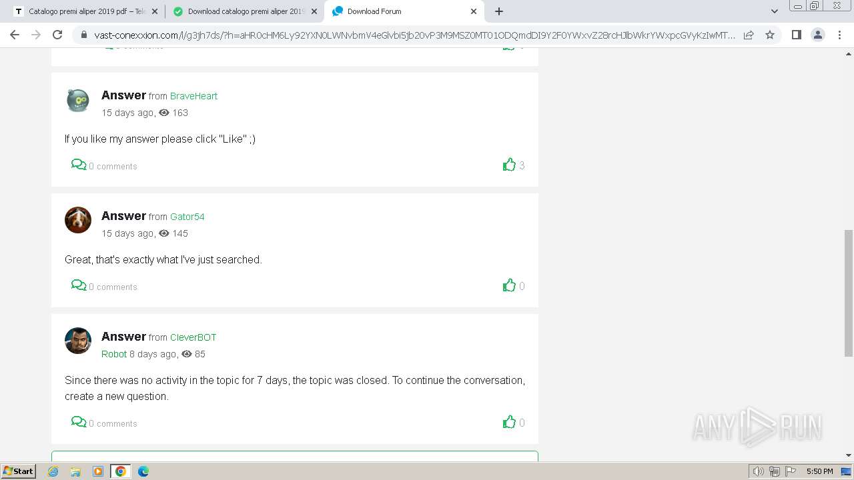
Task: Close the Download catalogo premi tab
Action: (x=314, y=11)
